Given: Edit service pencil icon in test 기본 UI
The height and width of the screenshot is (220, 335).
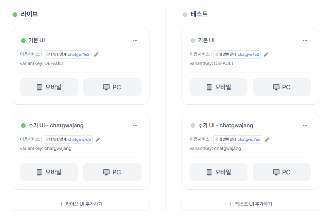Looking at the screenshot, I should (x=266, y=54).
